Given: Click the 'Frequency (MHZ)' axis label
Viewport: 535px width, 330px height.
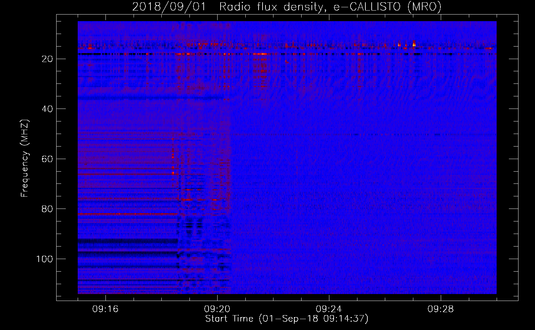Looking at the screenshot, I should tap(25, 158).
